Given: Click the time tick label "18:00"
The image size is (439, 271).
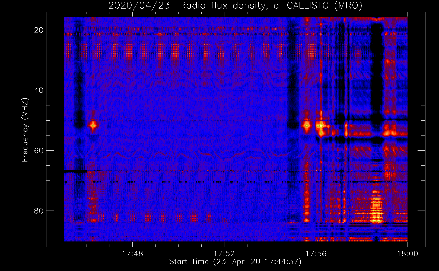Looking at the screenshot, I should click(x=408, y=254).
